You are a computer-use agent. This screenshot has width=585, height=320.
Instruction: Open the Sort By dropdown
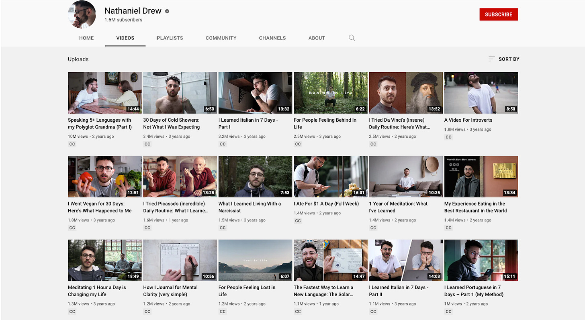(x=504, y=59)
